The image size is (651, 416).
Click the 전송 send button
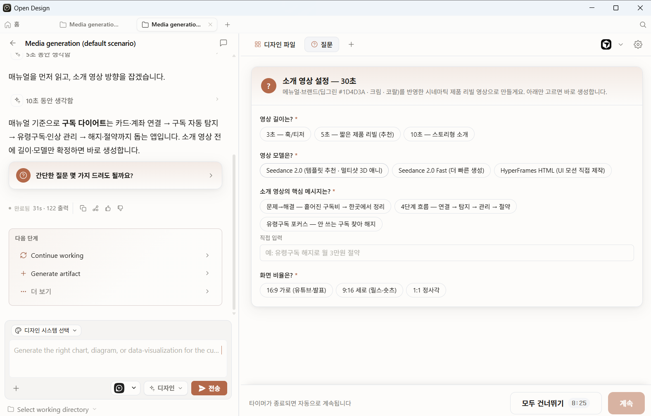pos(209,388)
